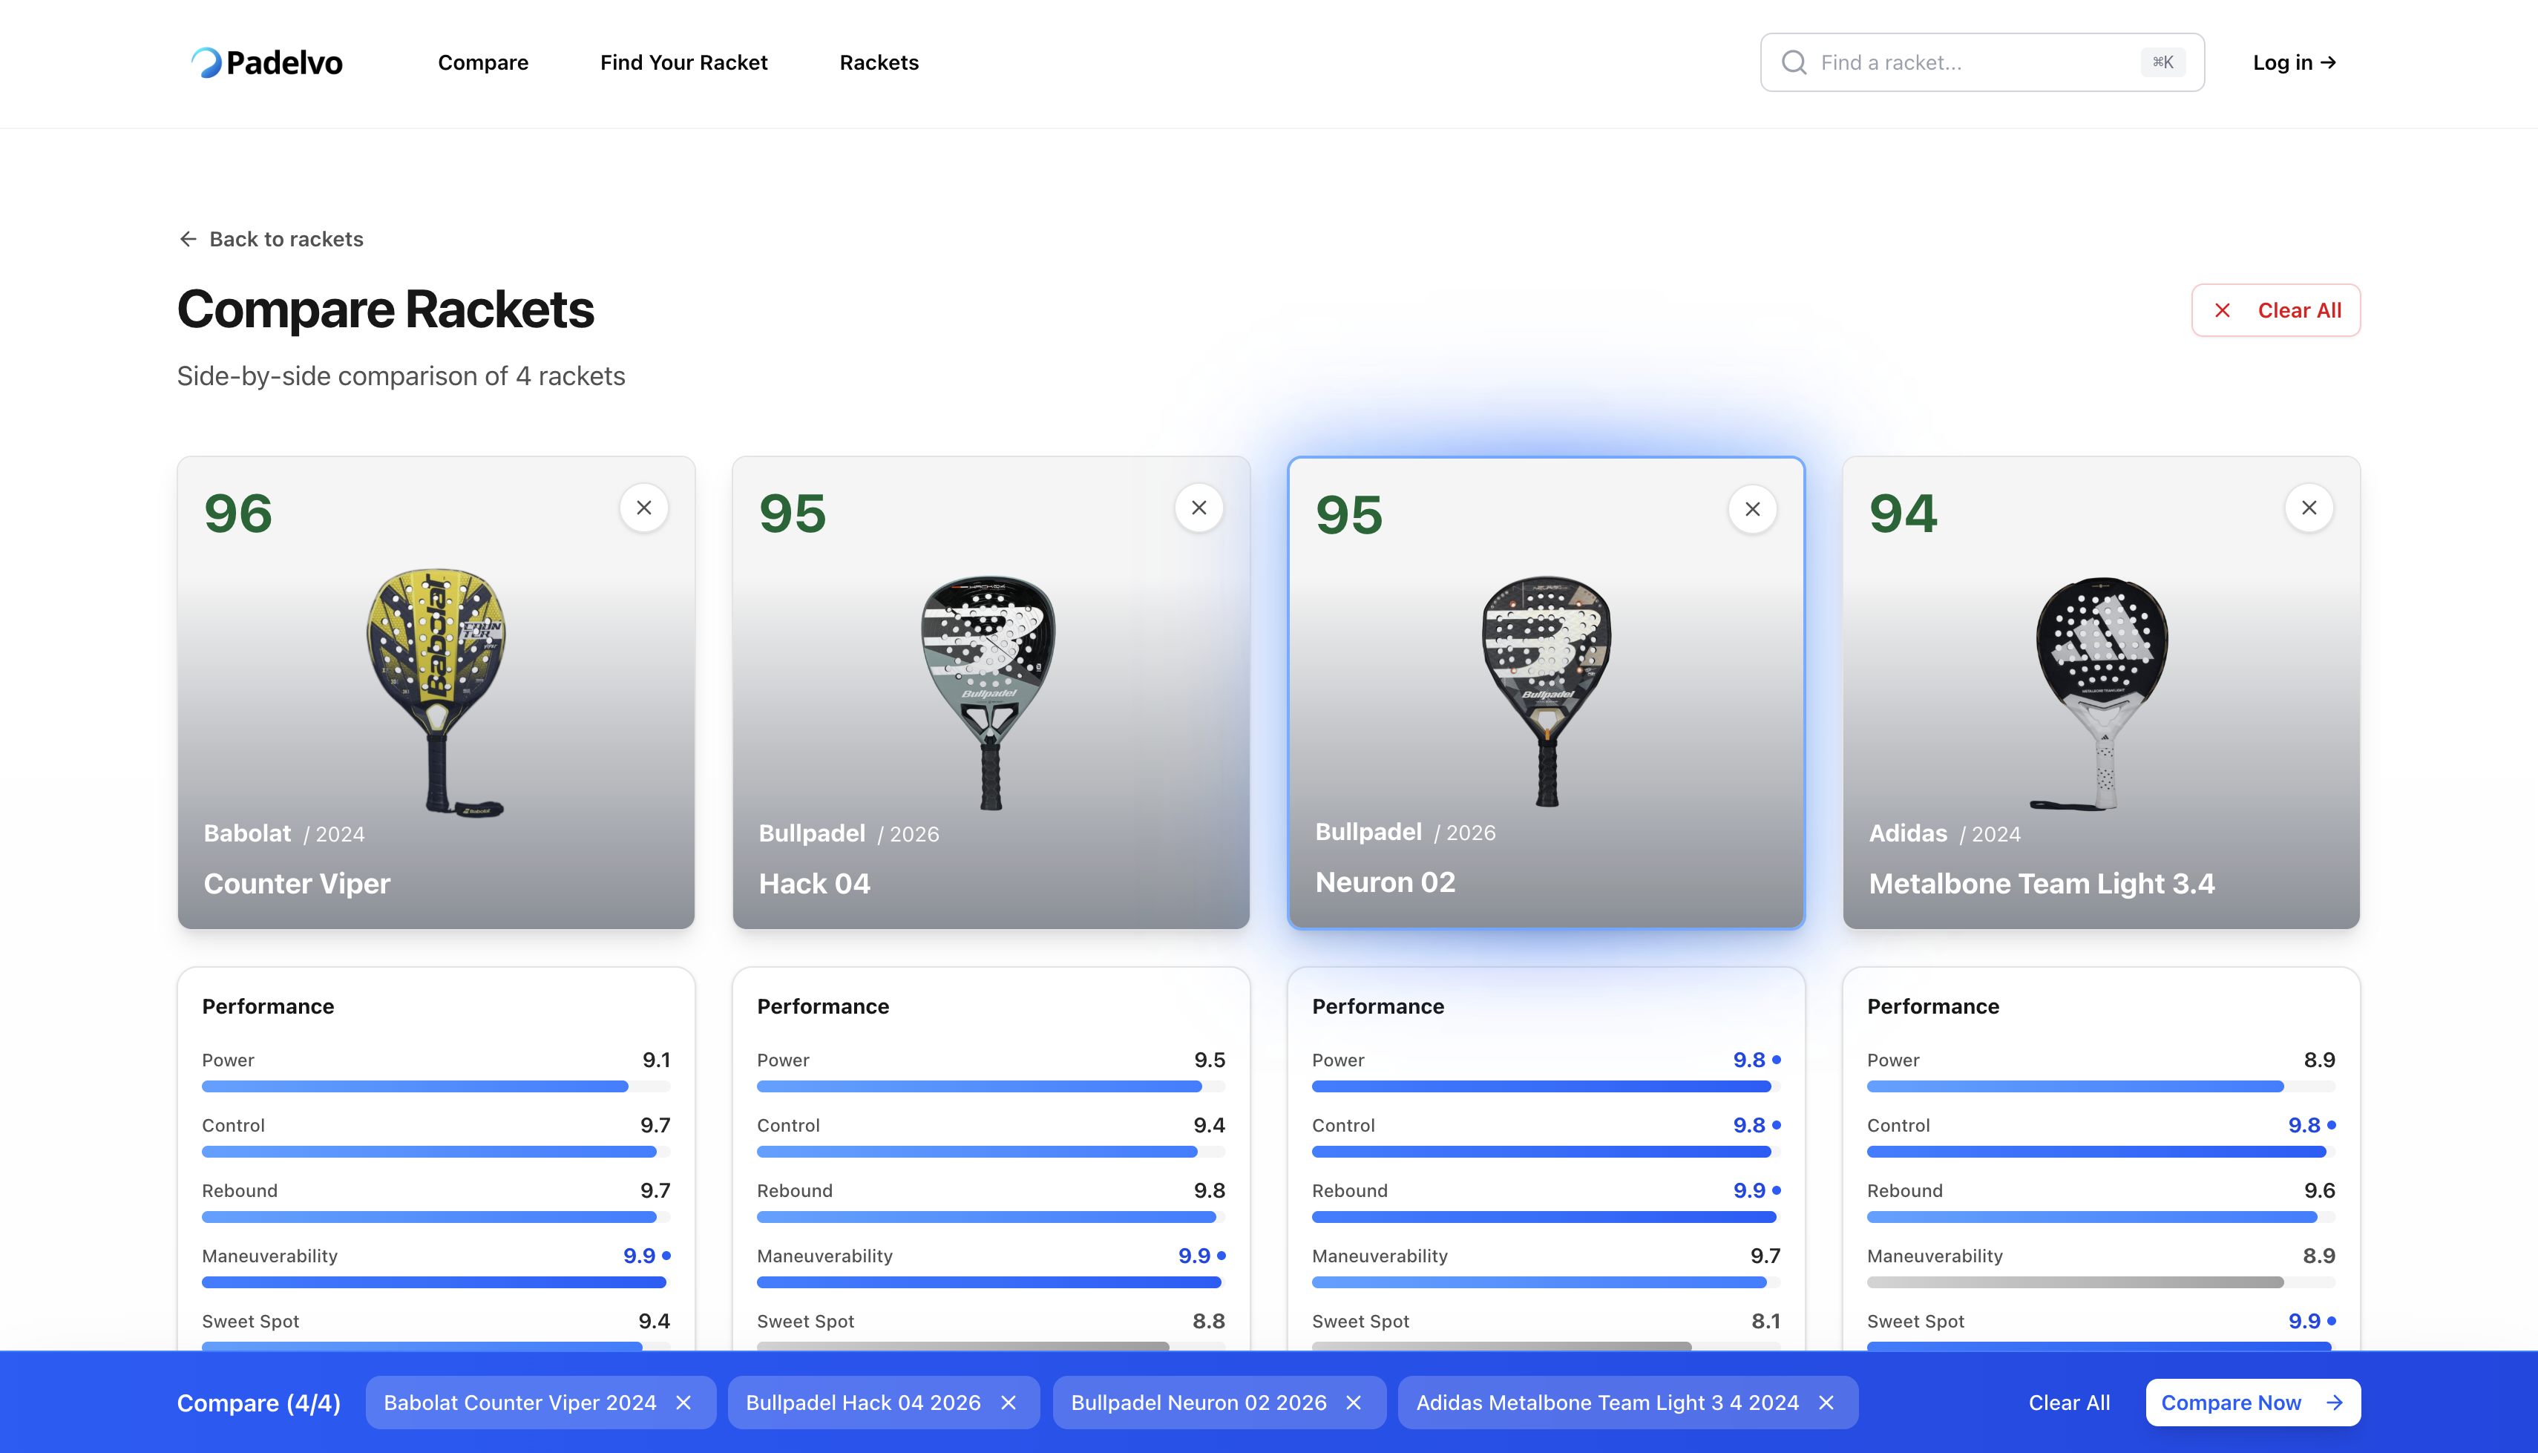Image resolution: width=2538 pixels, height=1453 pixels.
Task: Remove Bullpadel Hack 04 2026 chip
Action: coord(1009,1402)
